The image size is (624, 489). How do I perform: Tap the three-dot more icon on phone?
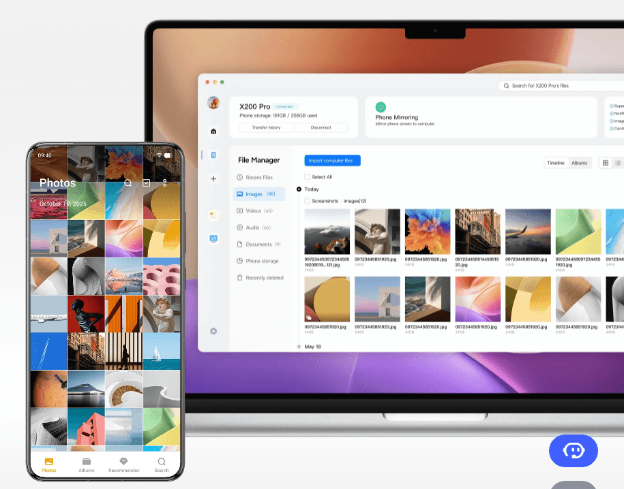pos(164,183)
